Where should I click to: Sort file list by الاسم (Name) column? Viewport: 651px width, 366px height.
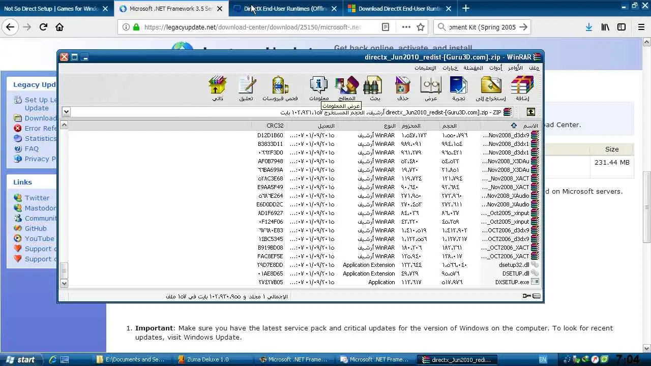coord(511,126)
